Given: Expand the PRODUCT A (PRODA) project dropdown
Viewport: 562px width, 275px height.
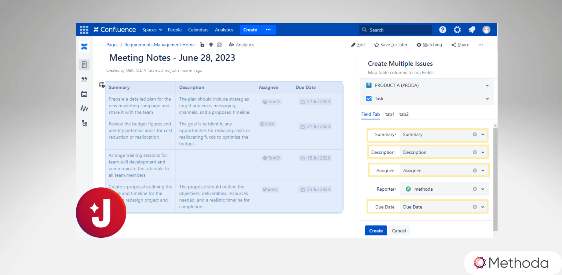Looking at the screenshot, I should click(487, 86).
